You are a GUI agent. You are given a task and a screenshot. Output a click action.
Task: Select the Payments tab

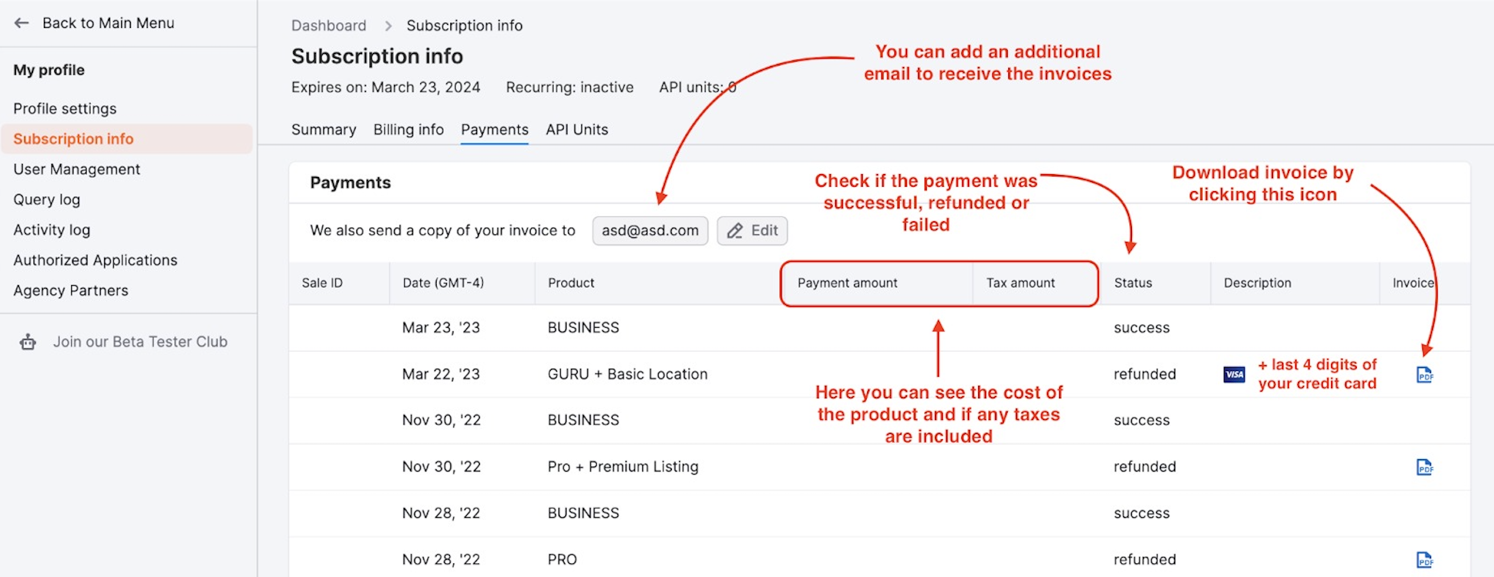click(x=494, y=130)
